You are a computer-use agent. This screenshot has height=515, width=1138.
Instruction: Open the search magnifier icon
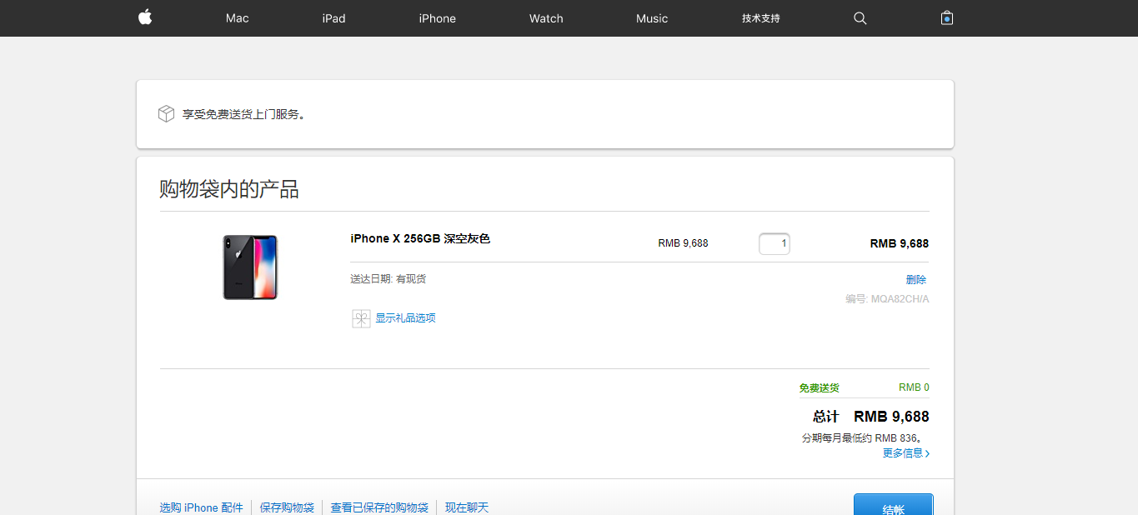(860, 18)
